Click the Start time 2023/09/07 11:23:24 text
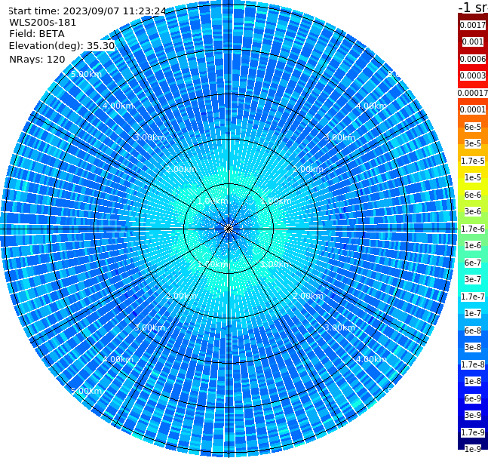Image resolution: width=488 pixels, height=458 pixels. click(x=87, y=11)
